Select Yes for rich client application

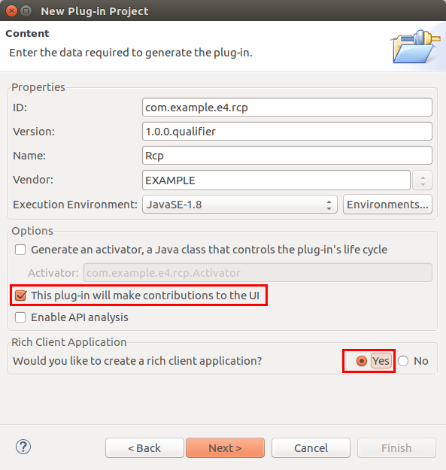coord(362,361)
